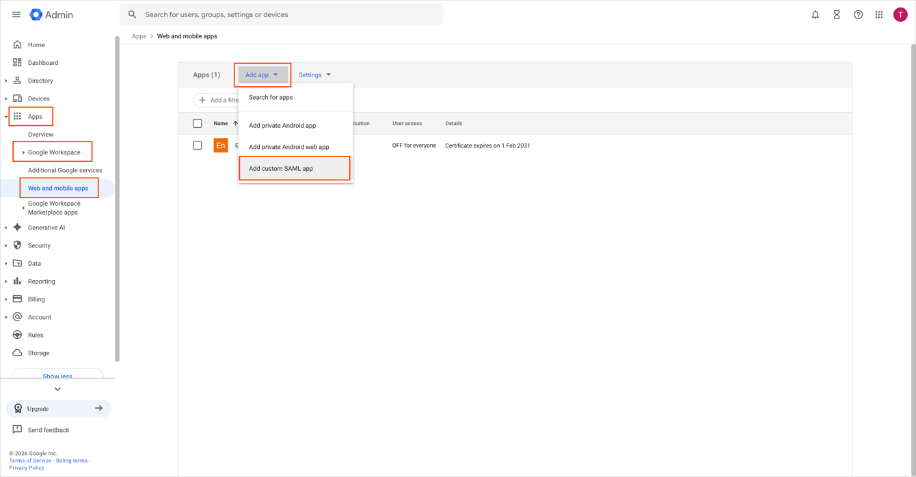Click the Home house icon
Screen dimensions: 916x477
[18, 45]
